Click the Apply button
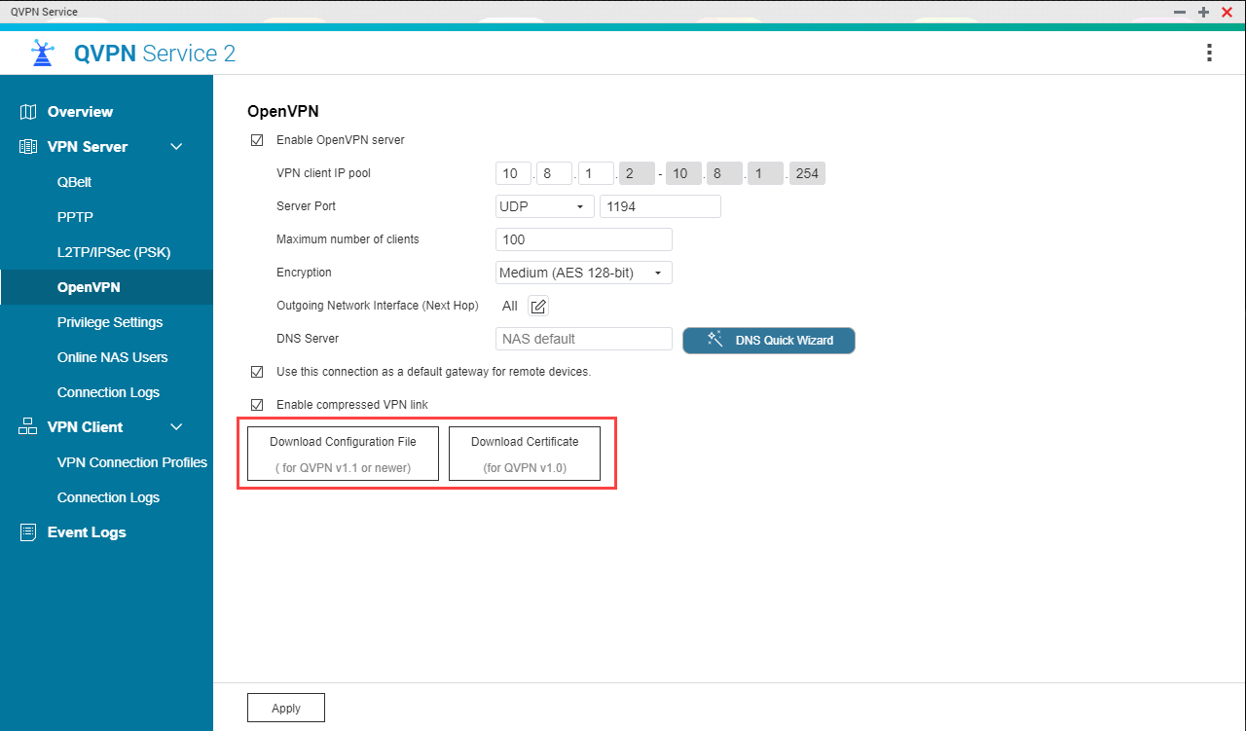The width and height of the screenshot is (1246, 731). pyautogui.click(x=286, y=708)
